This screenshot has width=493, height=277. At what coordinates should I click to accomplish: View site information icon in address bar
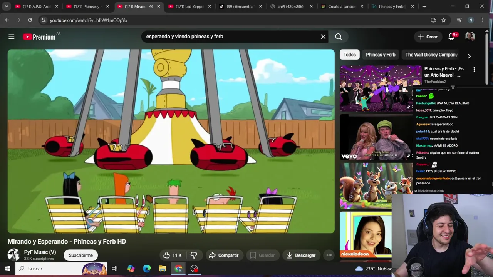coord(43,20)
